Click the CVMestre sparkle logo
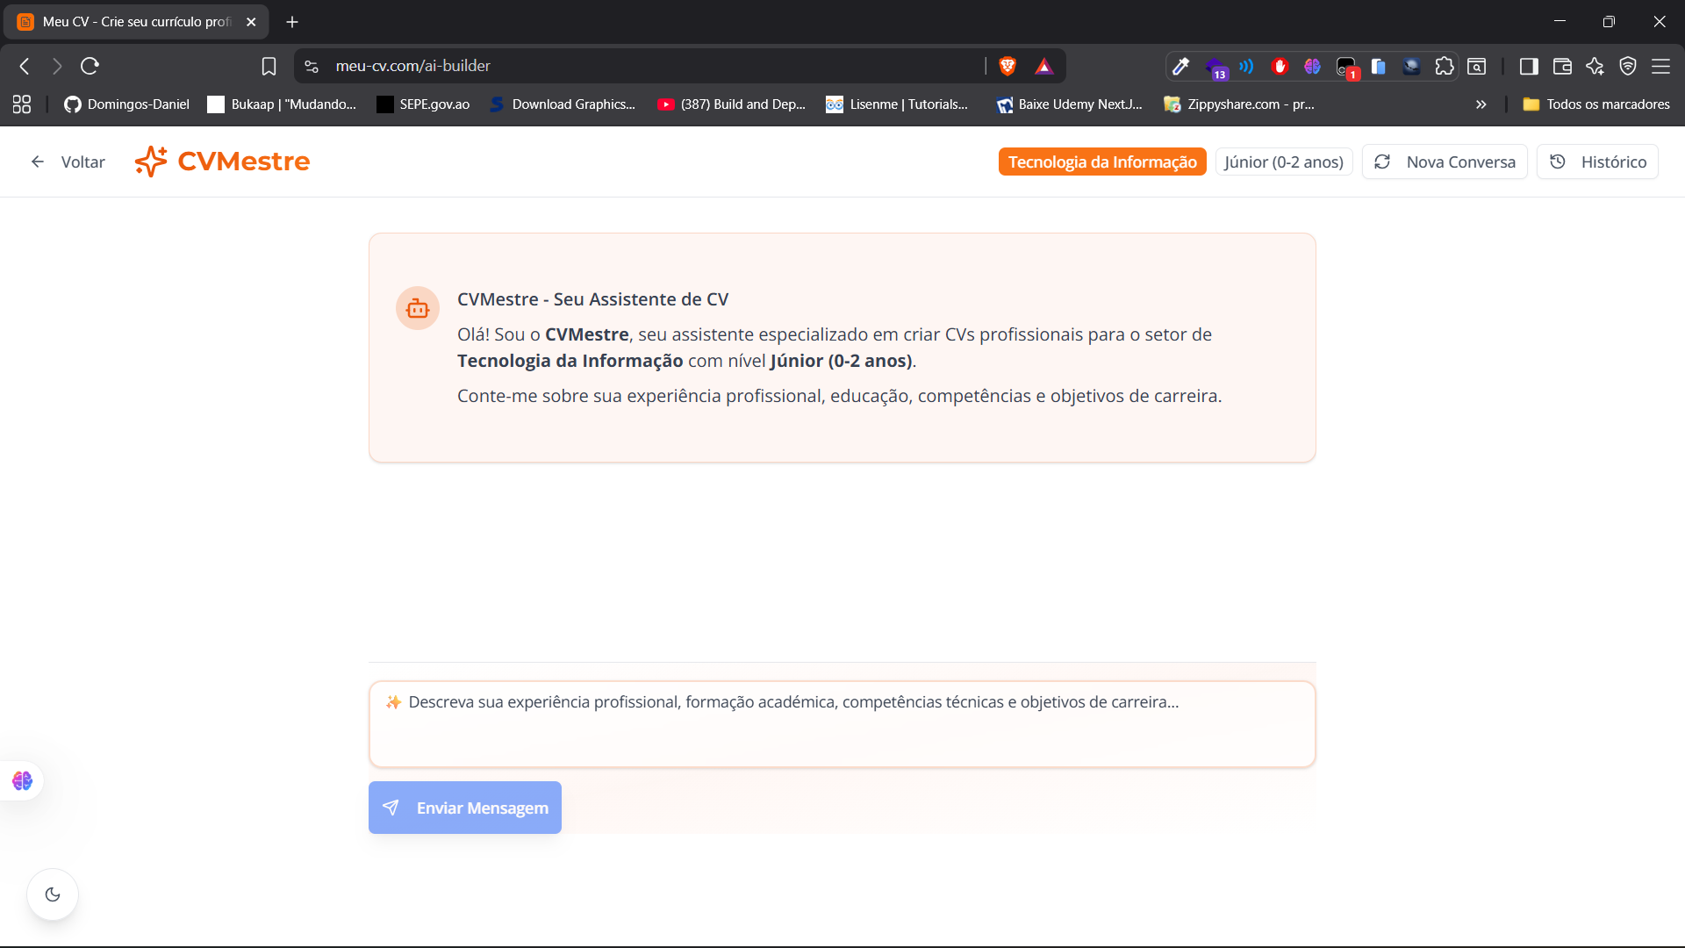The height and width of the screenshot is (948, 1685). (151, 161)
